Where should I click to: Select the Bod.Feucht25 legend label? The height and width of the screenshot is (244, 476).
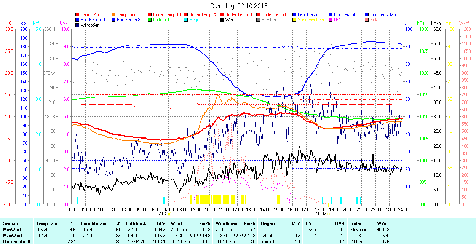tap(382, 14)
